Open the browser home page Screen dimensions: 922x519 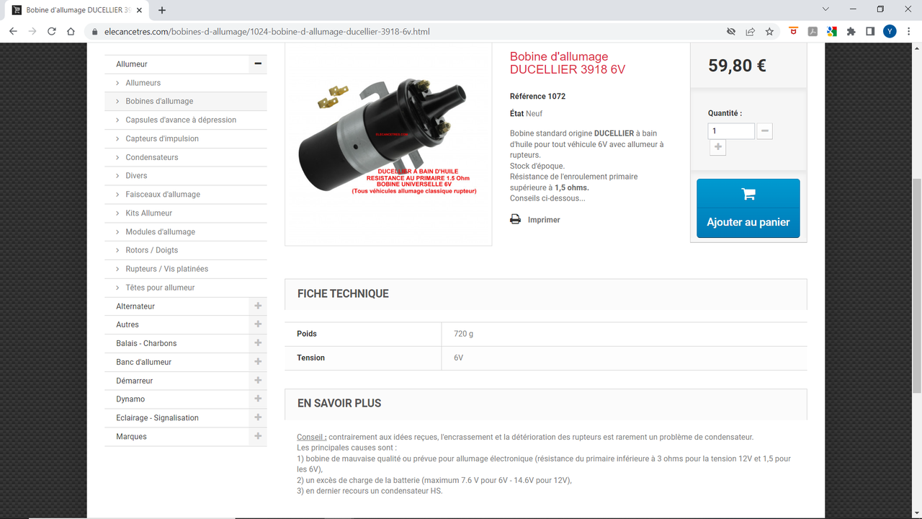(71, 32)
